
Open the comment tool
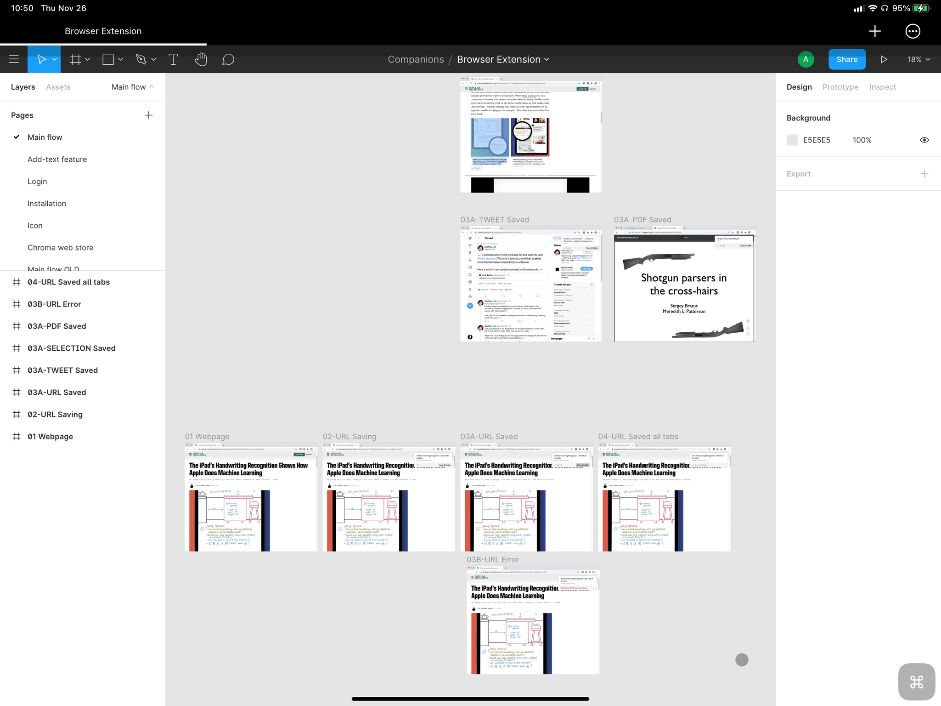[228, 59]
